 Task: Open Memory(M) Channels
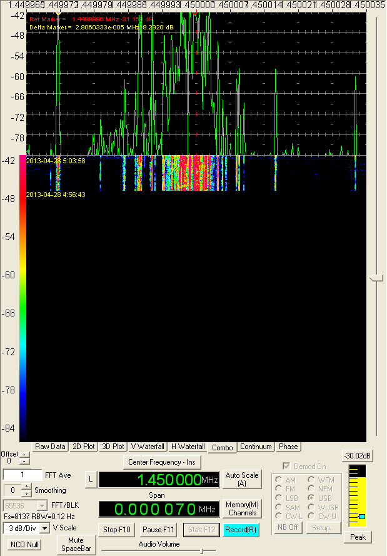242,508
